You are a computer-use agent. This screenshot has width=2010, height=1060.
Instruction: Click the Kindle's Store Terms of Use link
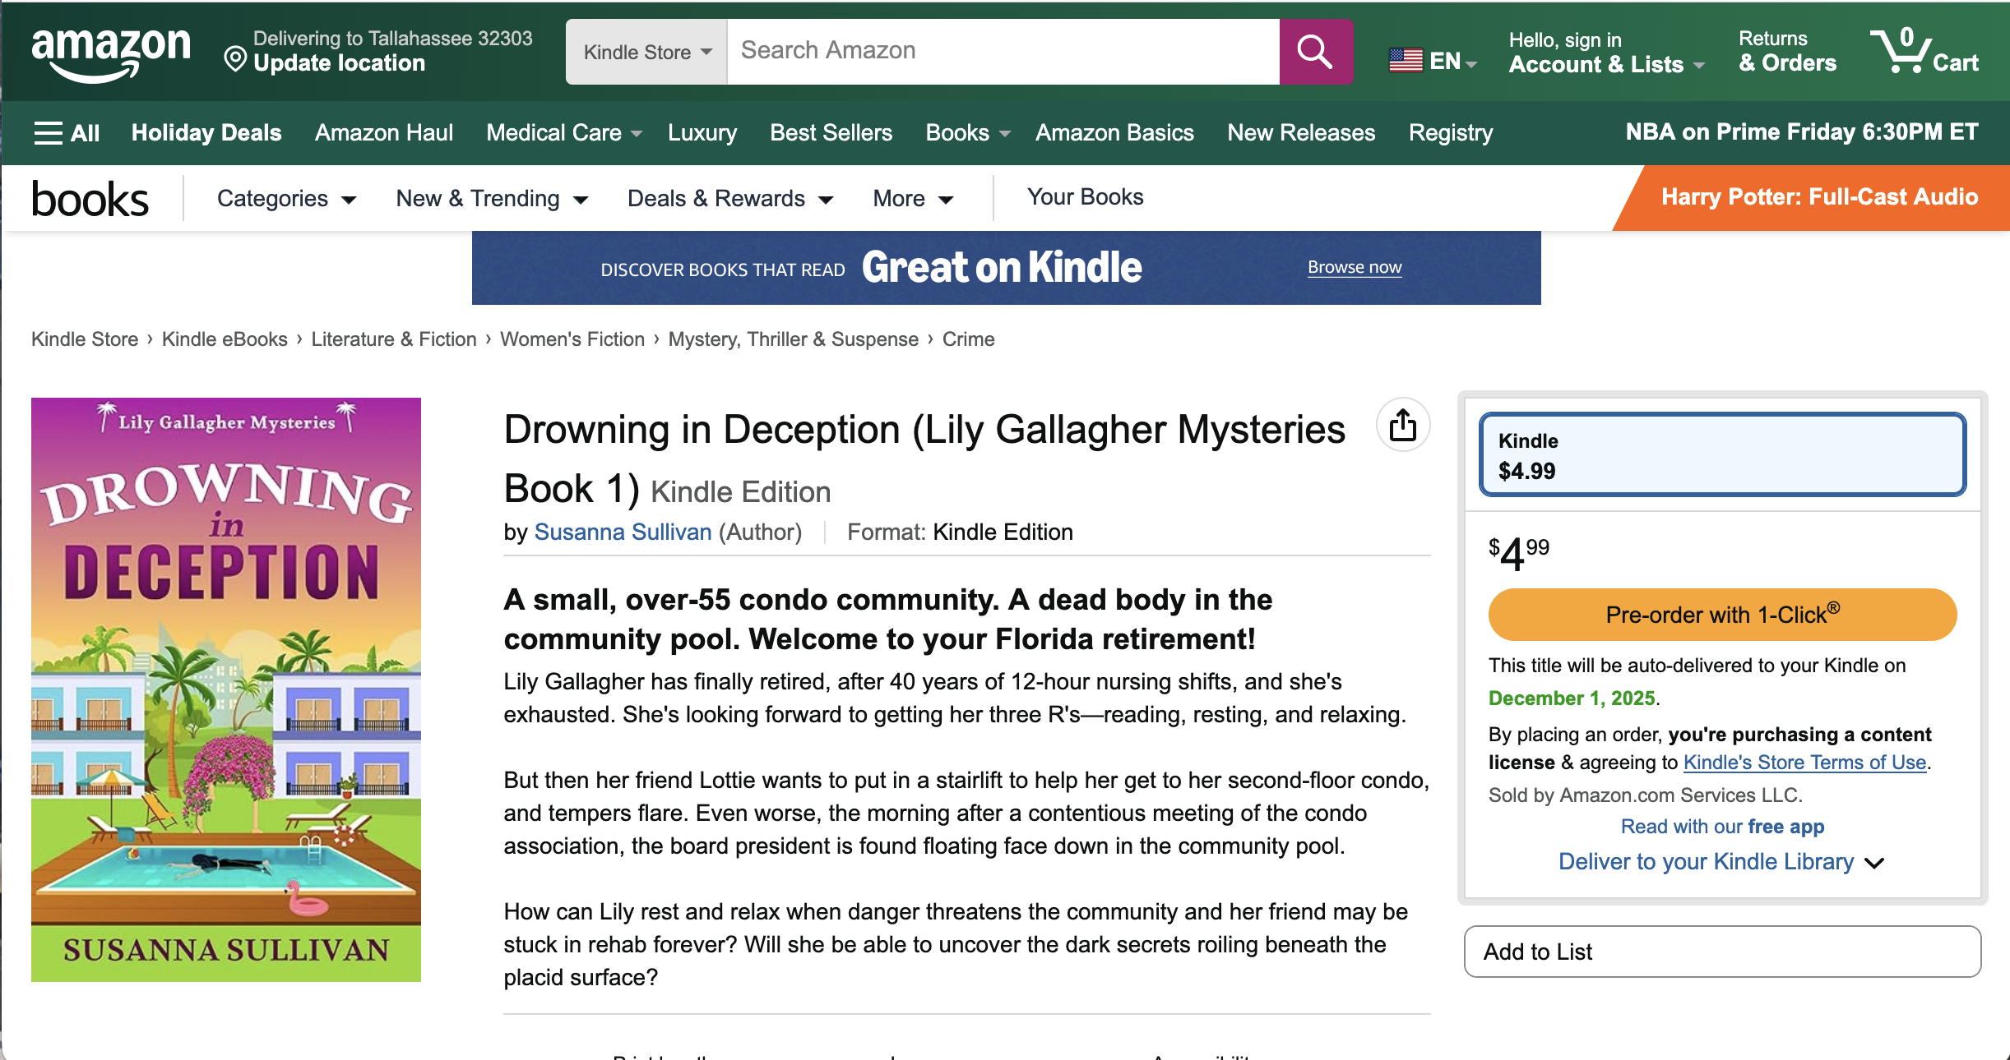pyautogui.click(x=1804, y=763)
